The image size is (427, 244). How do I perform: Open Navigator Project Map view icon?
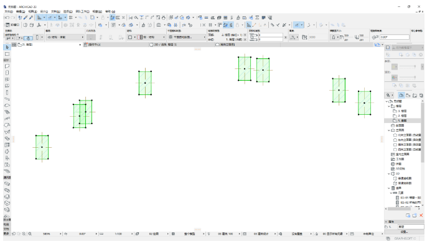pyautogui.click(x=401, y=96)
